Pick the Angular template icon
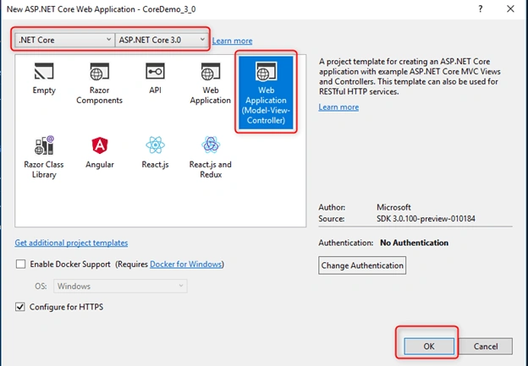 [100, 145]
